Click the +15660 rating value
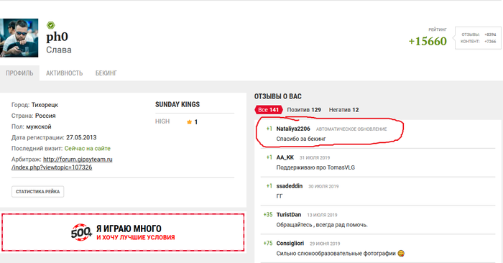The width and height of the screenshot is (503, 263). click(428, 41)
